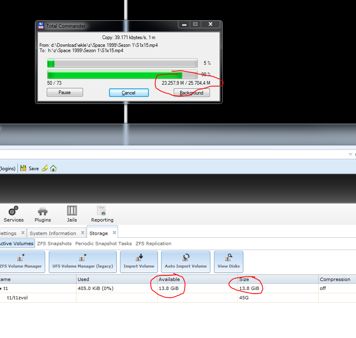Screen dimensions: 356x338
Task: Select the Active Volumes view
Action: [17, 244]
